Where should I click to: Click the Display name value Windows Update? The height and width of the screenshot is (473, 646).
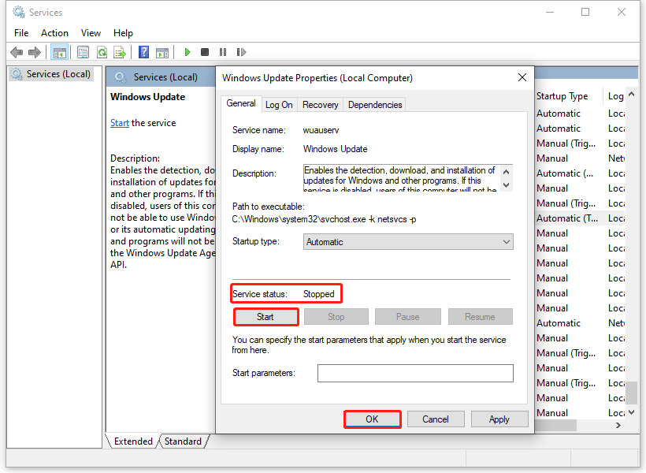[336, 149]
